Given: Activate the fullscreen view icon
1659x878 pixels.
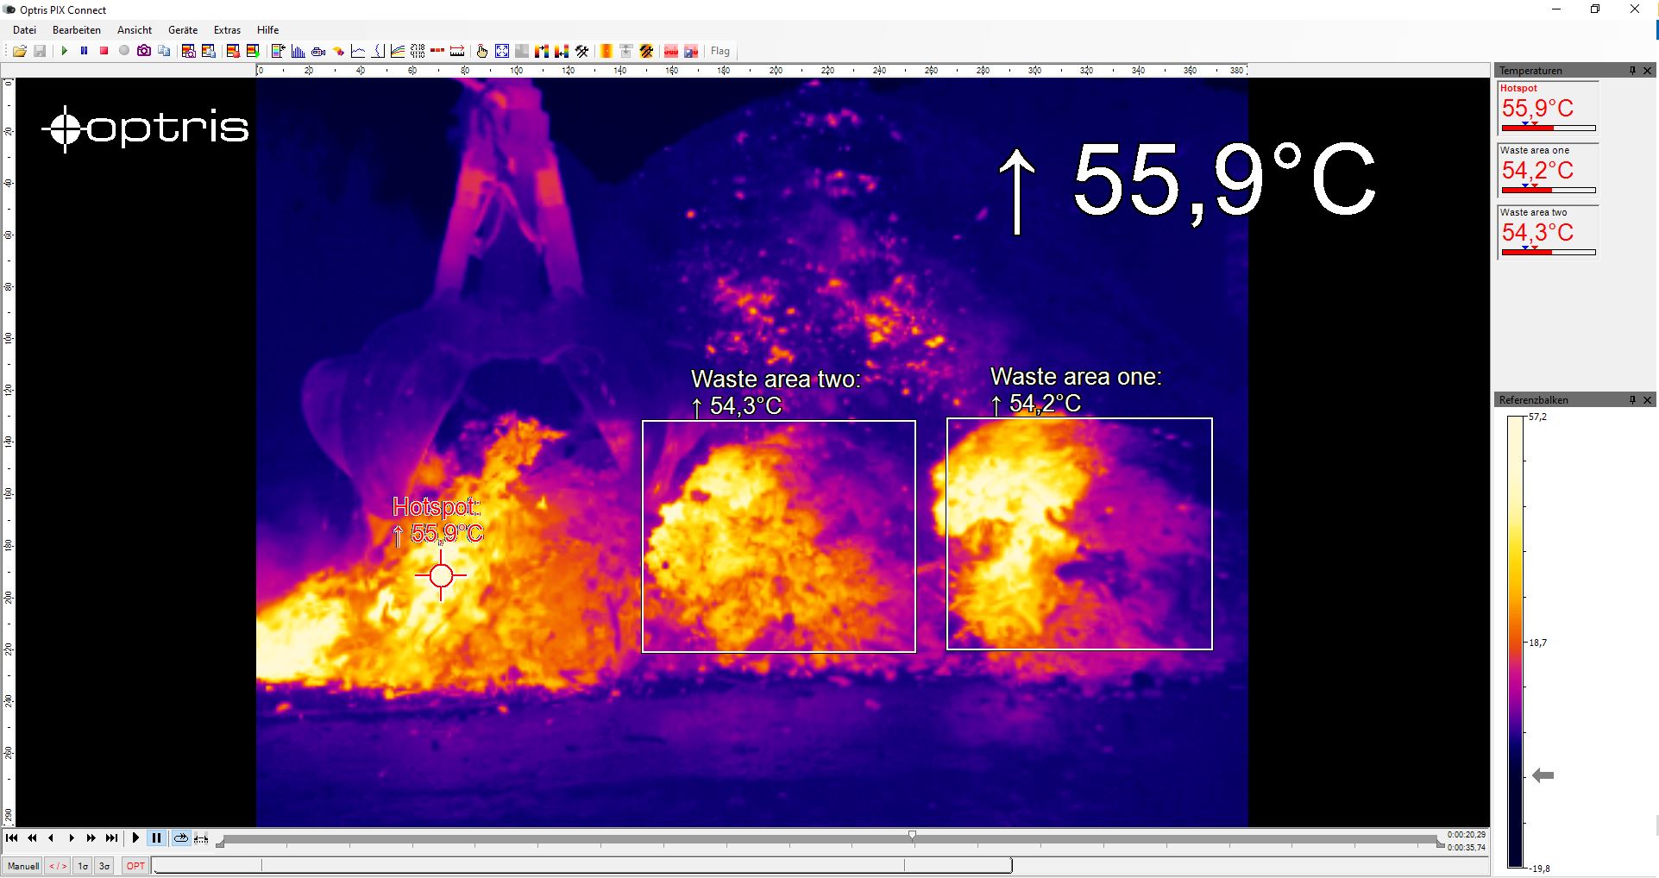Looking at the screenshot, I should pyautogui.click(x=502, y=51).
